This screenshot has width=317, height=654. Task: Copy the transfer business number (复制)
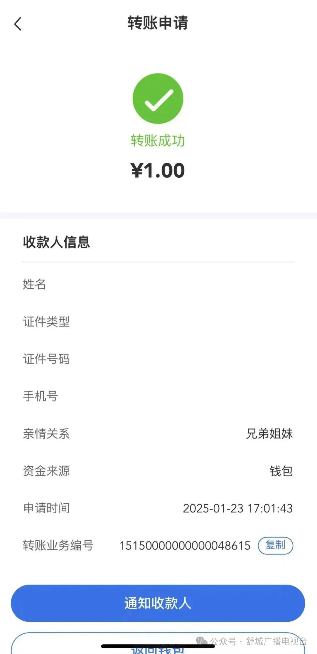[275, 545]
